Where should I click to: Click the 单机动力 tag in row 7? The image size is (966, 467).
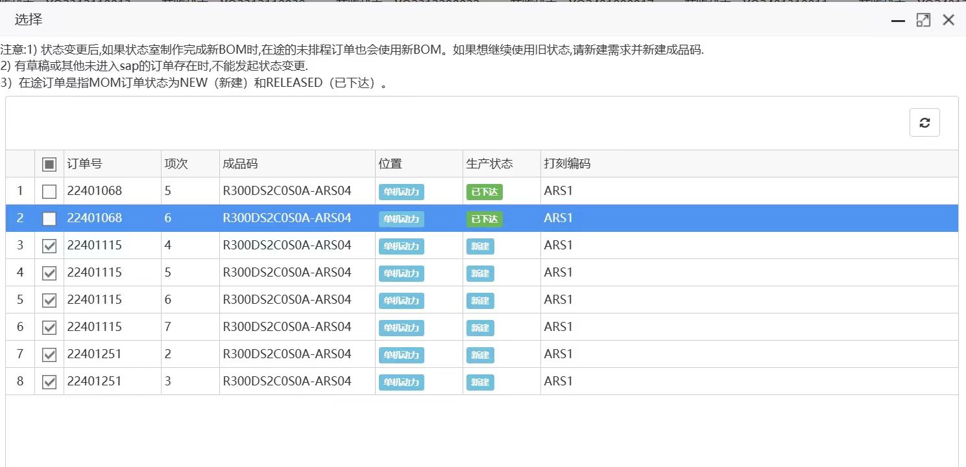pos(402,355)
